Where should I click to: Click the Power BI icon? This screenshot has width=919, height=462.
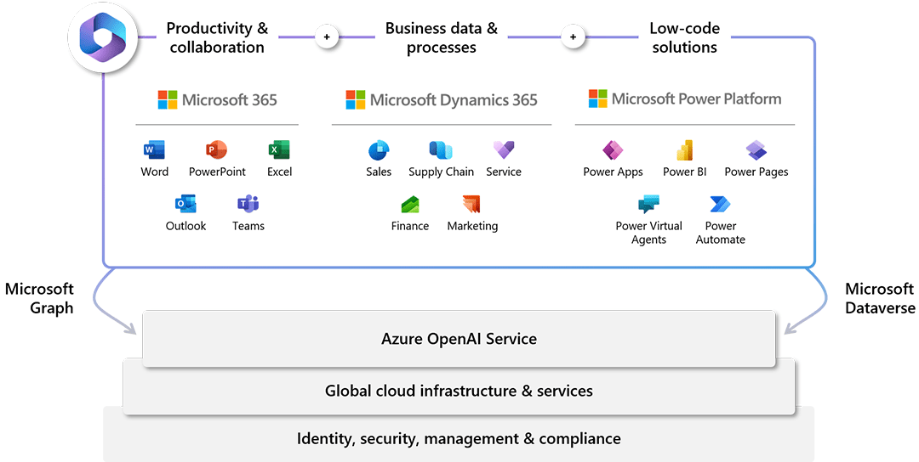[684, 150]
